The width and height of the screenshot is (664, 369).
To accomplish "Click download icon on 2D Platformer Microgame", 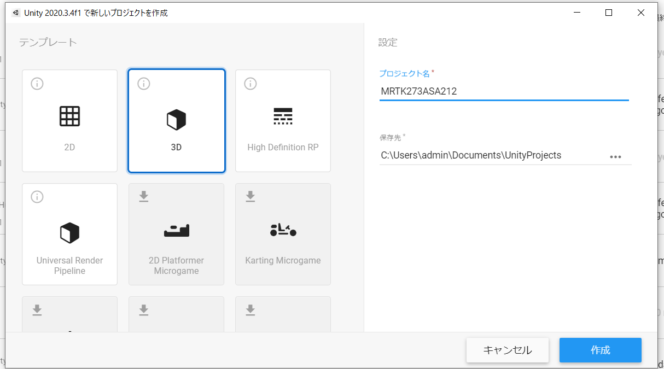I will pyautogui.click(x=144, y=196).
